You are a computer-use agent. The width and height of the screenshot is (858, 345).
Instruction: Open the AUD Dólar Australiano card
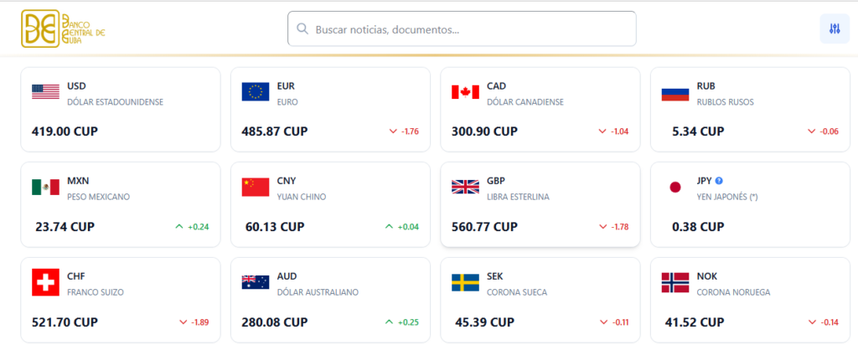[330, 300]
